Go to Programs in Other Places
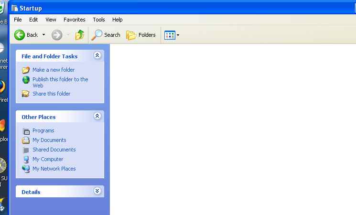 (x=43, y=130)
